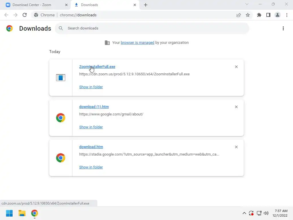This screenshot has width=293, height=220.
Task: Click Chrome file icon for download (1).htm
Action: tap(61, 118)
